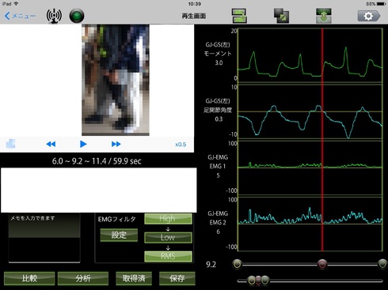Tap the red playhead line in the graphs
This screenshot has height=290, width=388.
click(322, 140)
